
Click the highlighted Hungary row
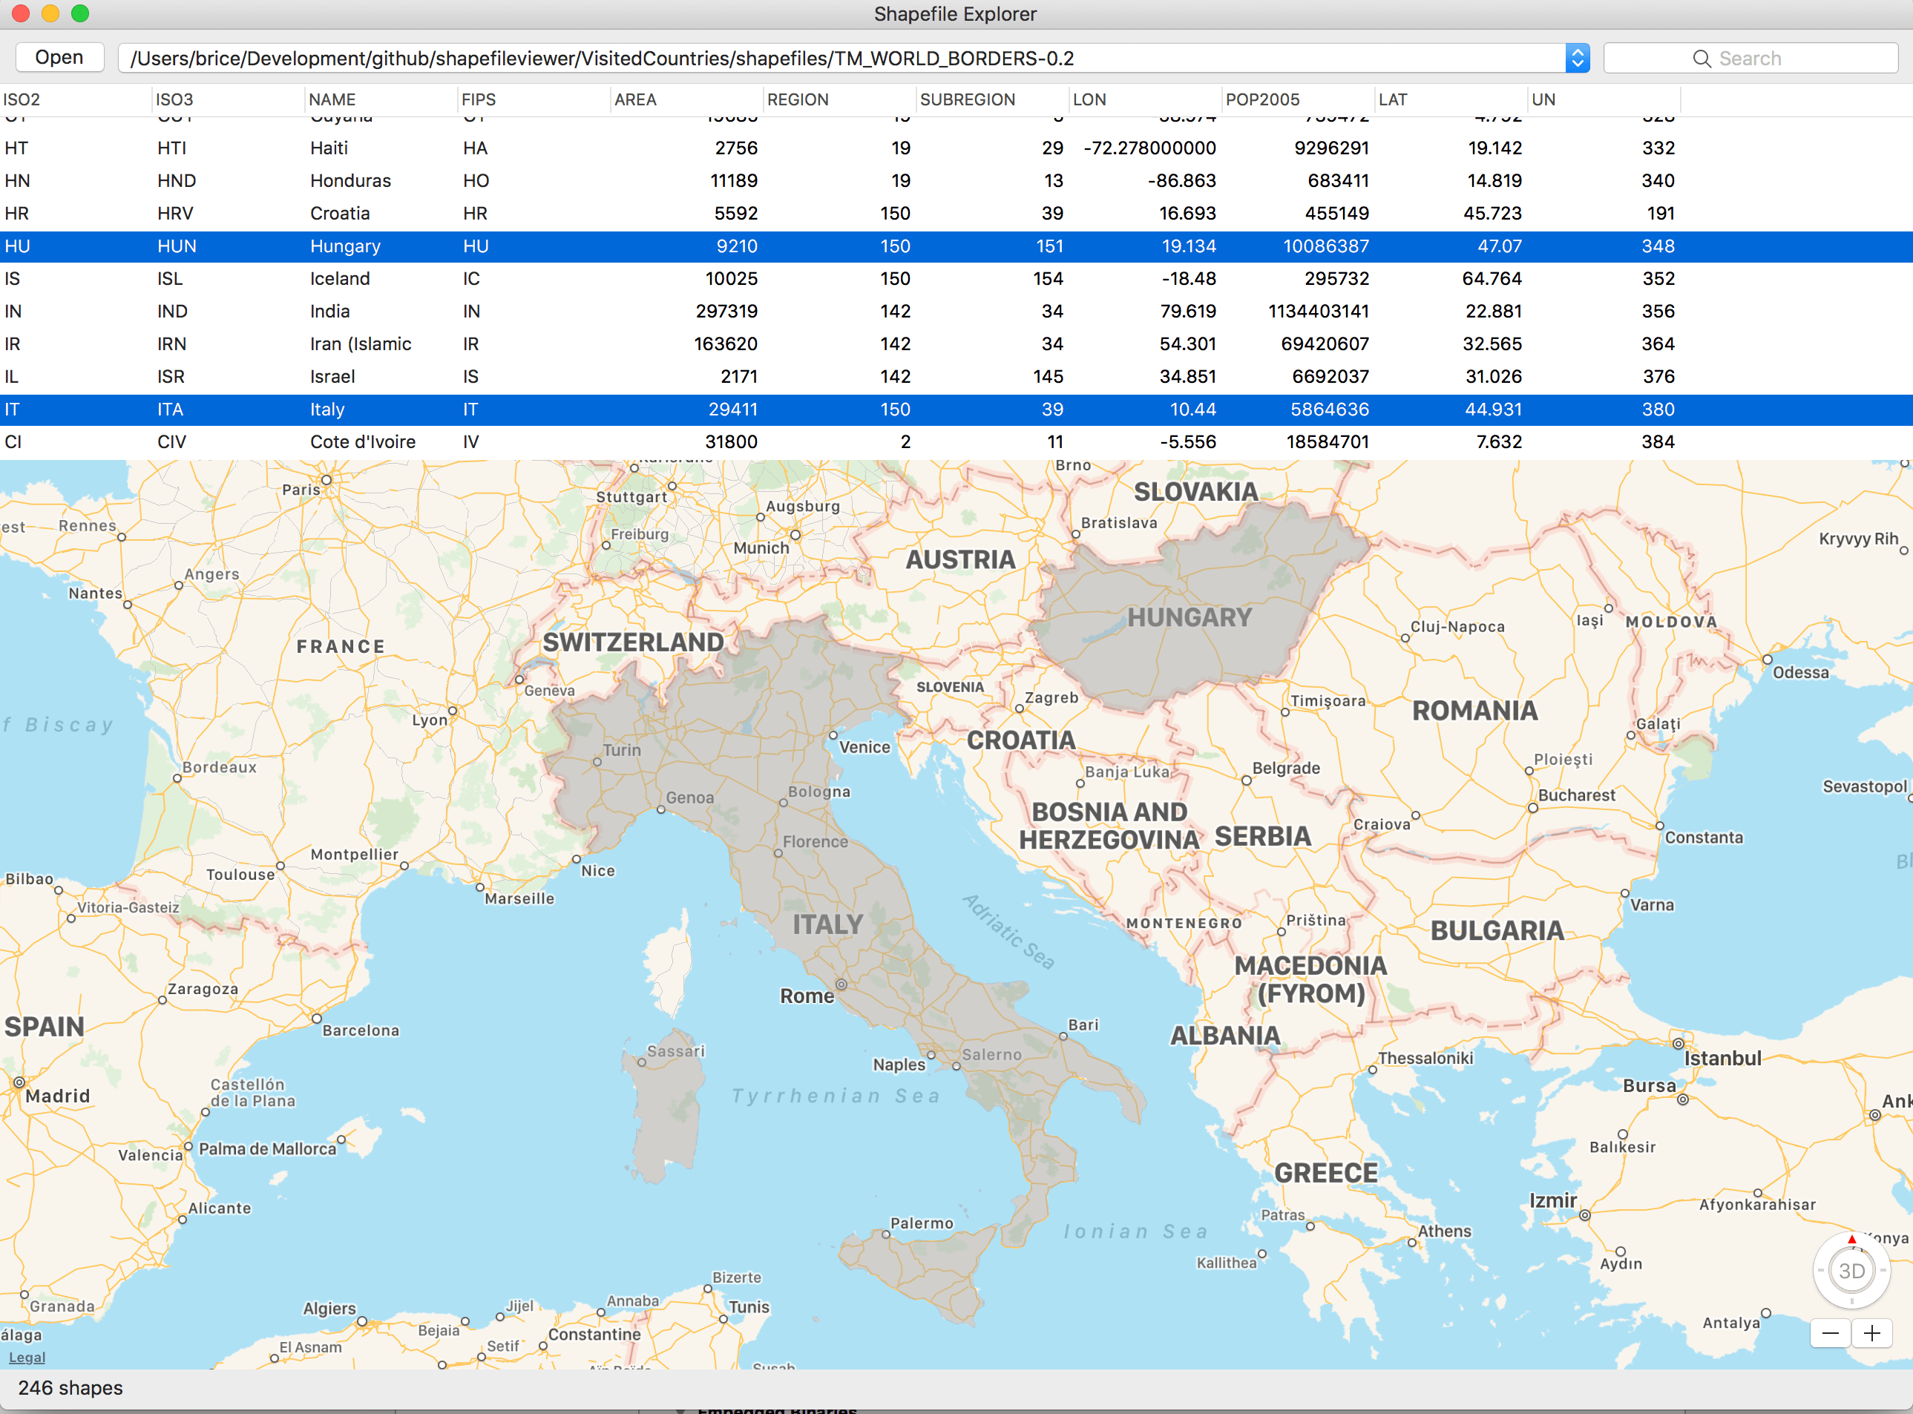click(x=345, y=246)
